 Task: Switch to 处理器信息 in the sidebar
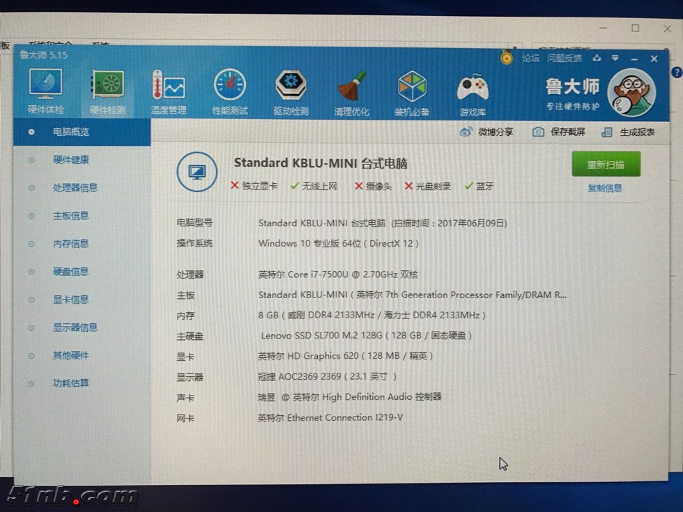point(75,188)
